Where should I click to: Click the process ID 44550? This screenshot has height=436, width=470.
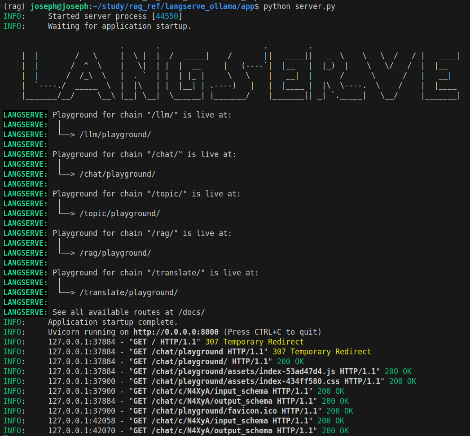click(x=167, y=16)
